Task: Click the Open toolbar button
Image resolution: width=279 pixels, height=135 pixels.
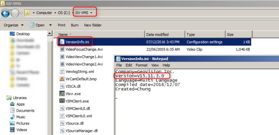Action: [37, 25]
